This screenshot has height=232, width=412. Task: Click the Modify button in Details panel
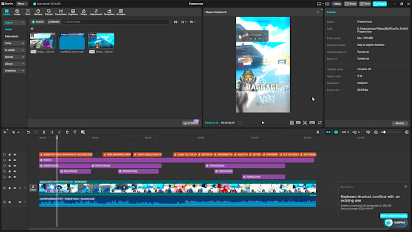pyautogui.click(x=400, y=123)
